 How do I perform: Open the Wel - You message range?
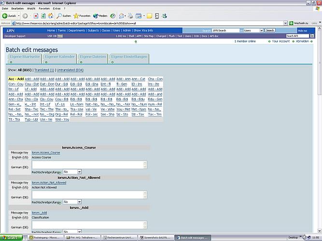coord(62,120)
